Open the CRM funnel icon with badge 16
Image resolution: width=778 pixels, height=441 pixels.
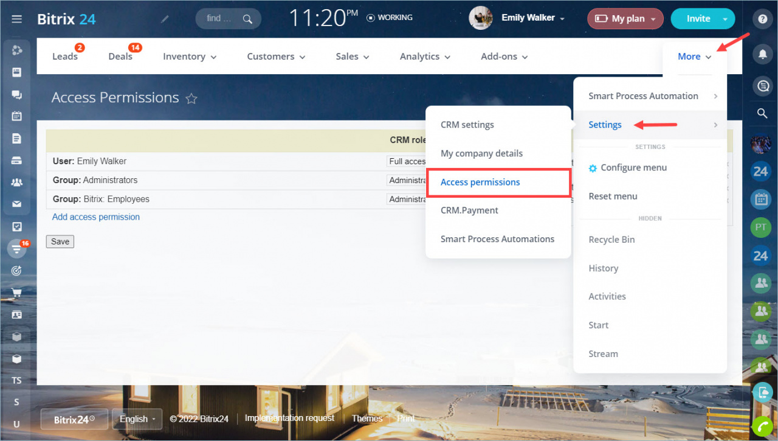pyautogui.click(x=17, y=248)
